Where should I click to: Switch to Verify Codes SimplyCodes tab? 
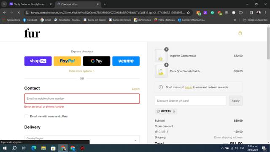[x=29, y=4]
